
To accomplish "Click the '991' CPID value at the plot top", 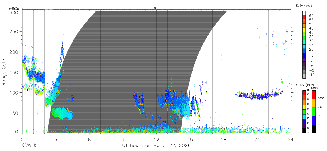I will (x=156, y=8).
